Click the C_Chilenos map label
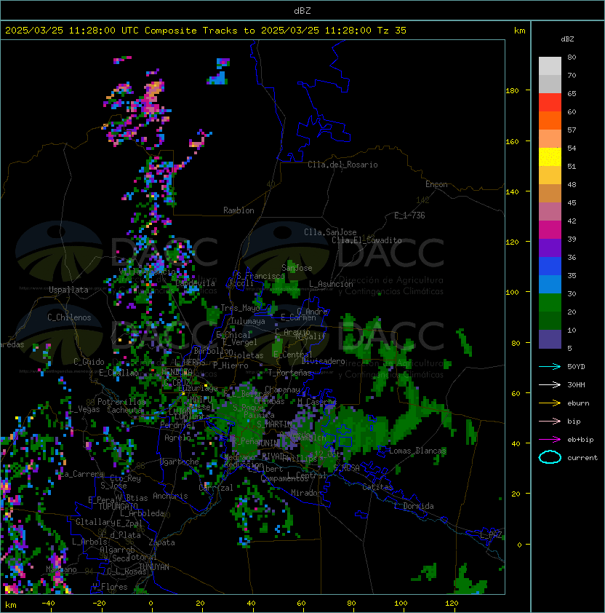The image size is (605, 613). (x=69, y=317)
